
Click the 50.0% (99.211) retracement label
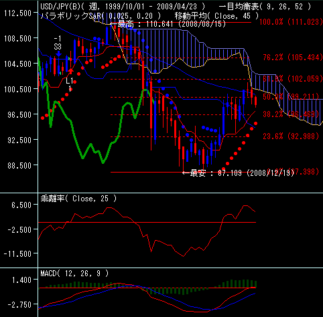(291, 97)
